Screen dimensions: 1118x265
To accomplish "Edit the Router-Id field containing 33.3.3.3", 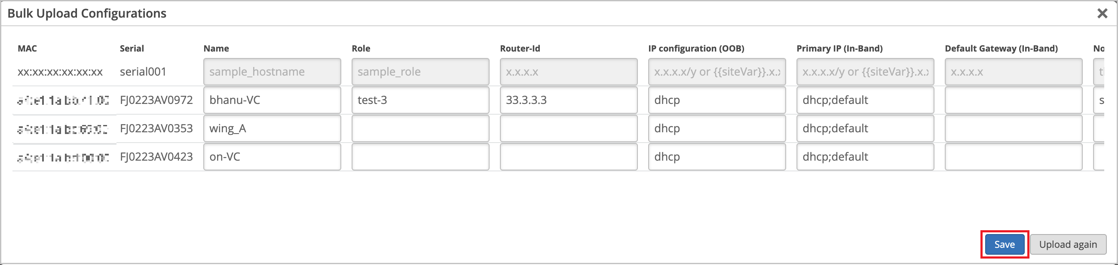I will (569, 100).
